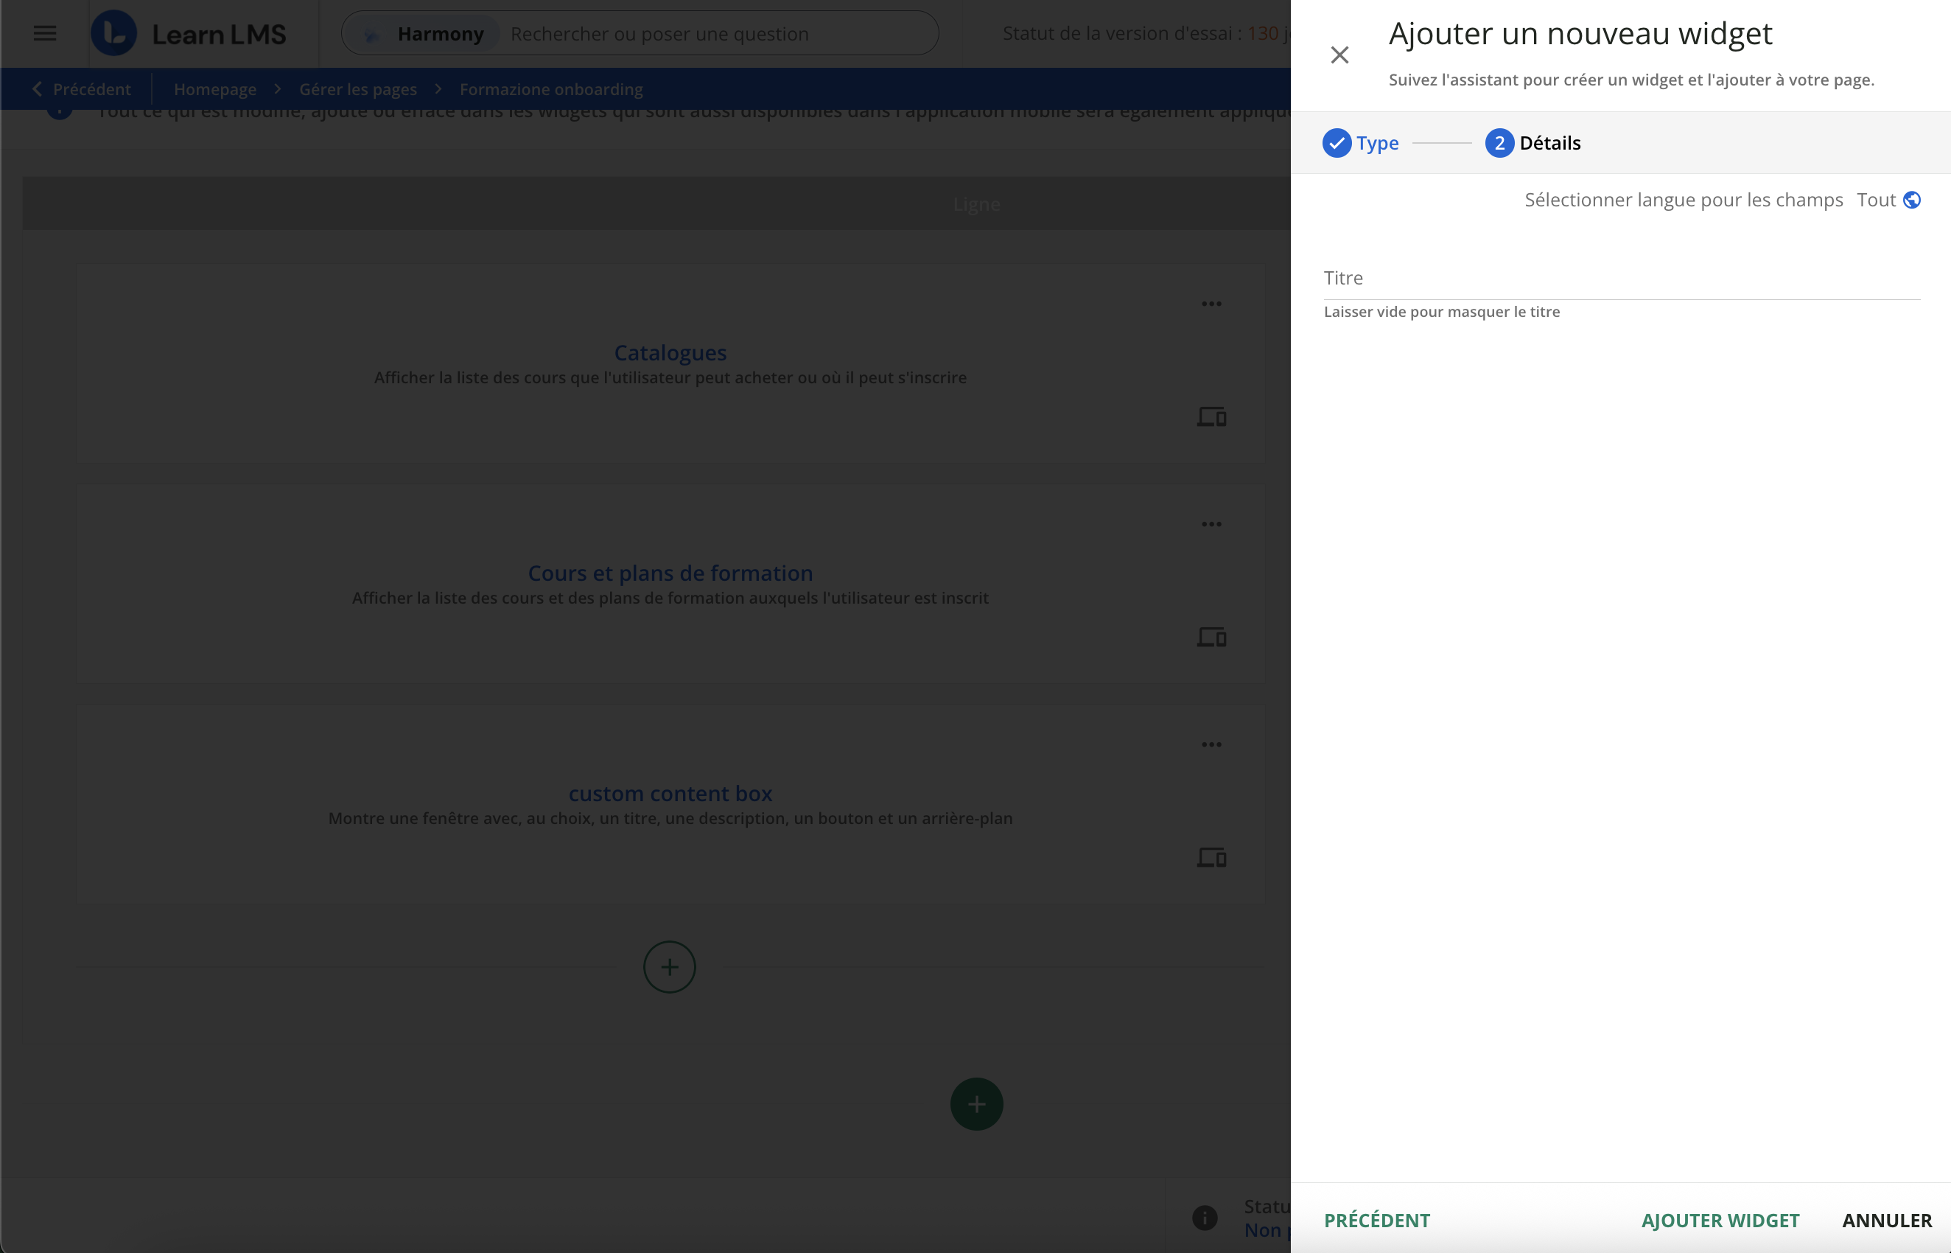This screenshot has height=1253, width=1951.
Task: Navigate to Gérer les pages breadcrumb
Action: coord(357,88)
